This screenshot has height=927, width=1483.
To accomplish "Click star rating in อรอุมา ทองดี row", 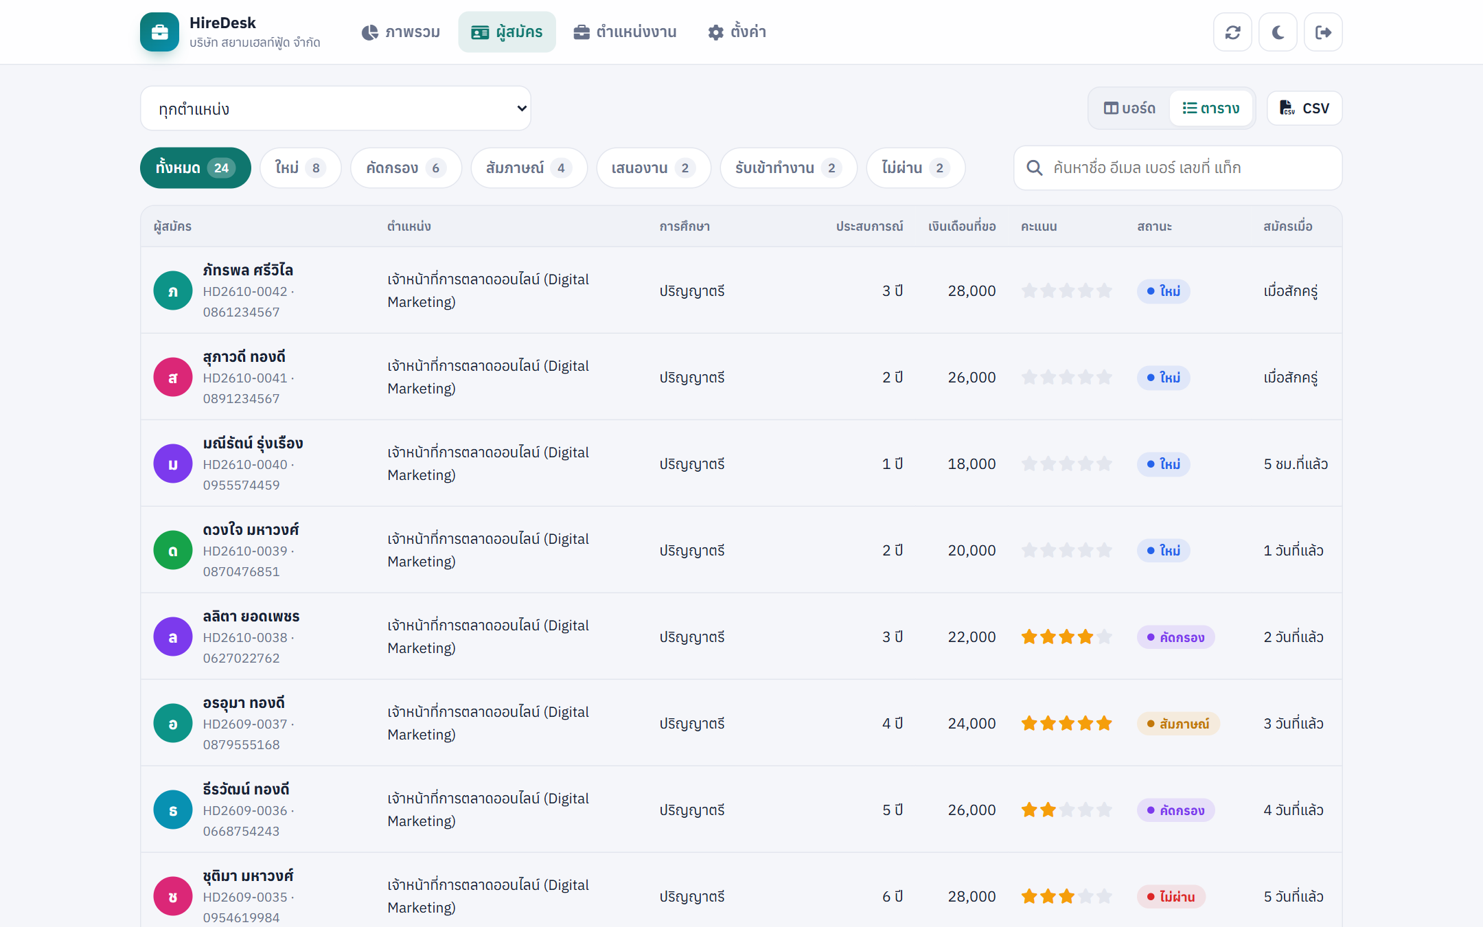I will (x=1066, y=724).
